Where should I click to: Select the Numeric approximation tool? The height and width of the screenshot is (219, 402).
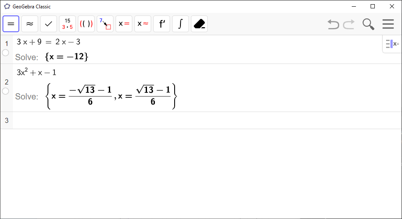pos(30,24)
